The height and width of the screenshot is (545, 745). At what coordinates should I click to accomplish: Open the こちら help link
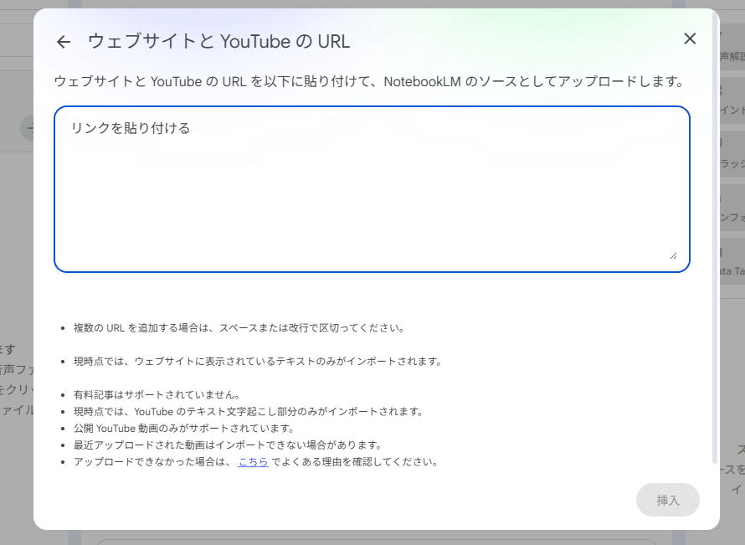click(254, 462)
